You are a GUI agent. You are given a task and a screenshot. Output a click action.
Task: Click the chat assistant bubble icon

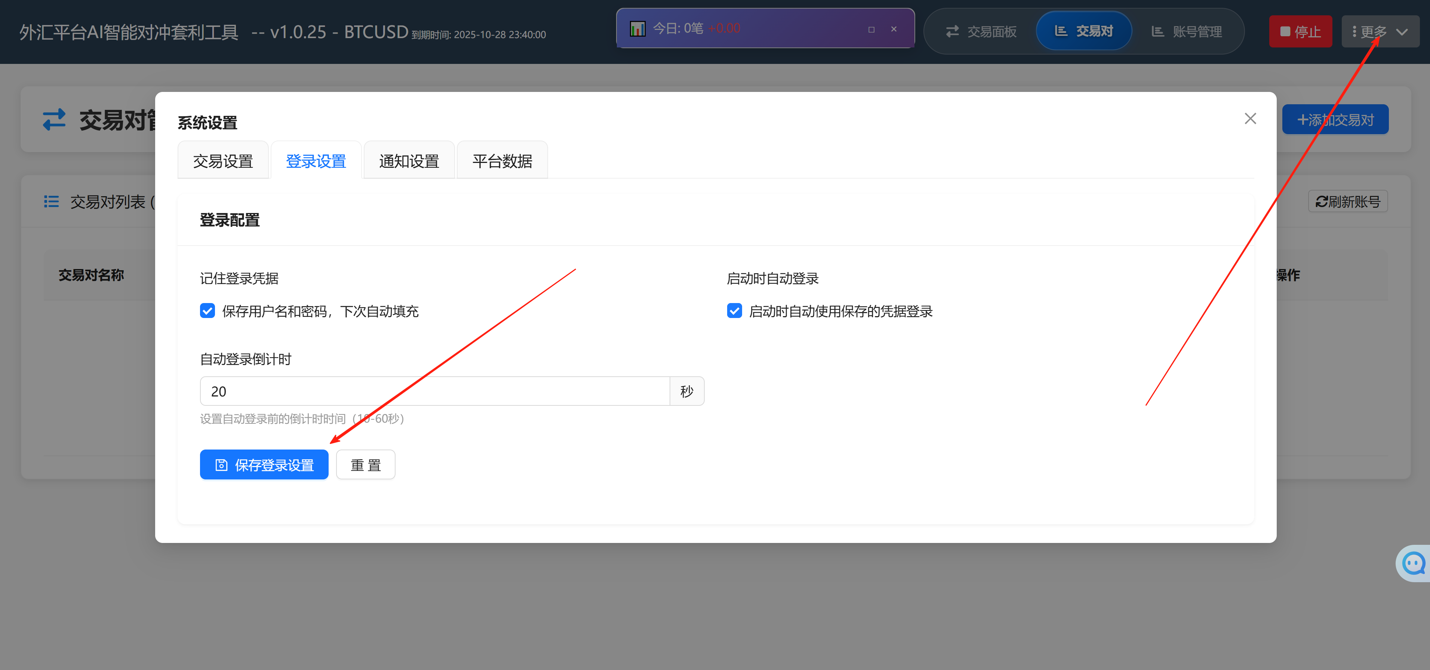(1413, 563)
